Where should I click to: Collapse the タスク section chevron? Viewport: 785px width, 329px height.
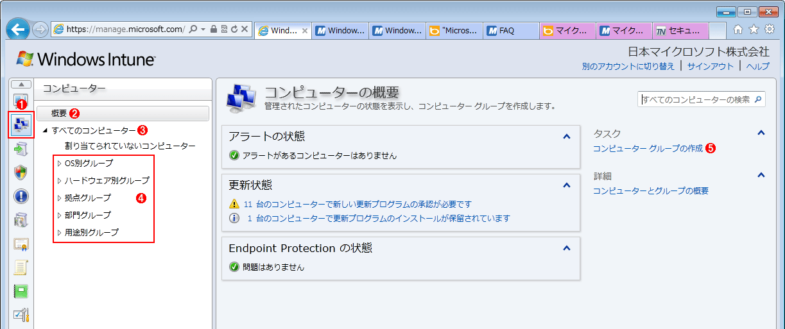[761, 133]
